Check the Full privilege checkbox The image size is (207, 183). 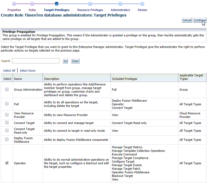tap(7, 104)
